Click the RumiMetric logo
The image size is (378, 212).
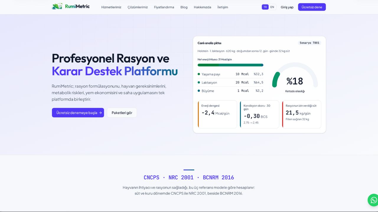tap(71, 6)
